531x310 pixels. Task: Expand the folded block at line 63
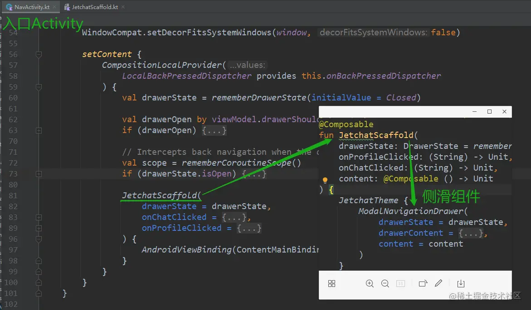click(39, 130)
